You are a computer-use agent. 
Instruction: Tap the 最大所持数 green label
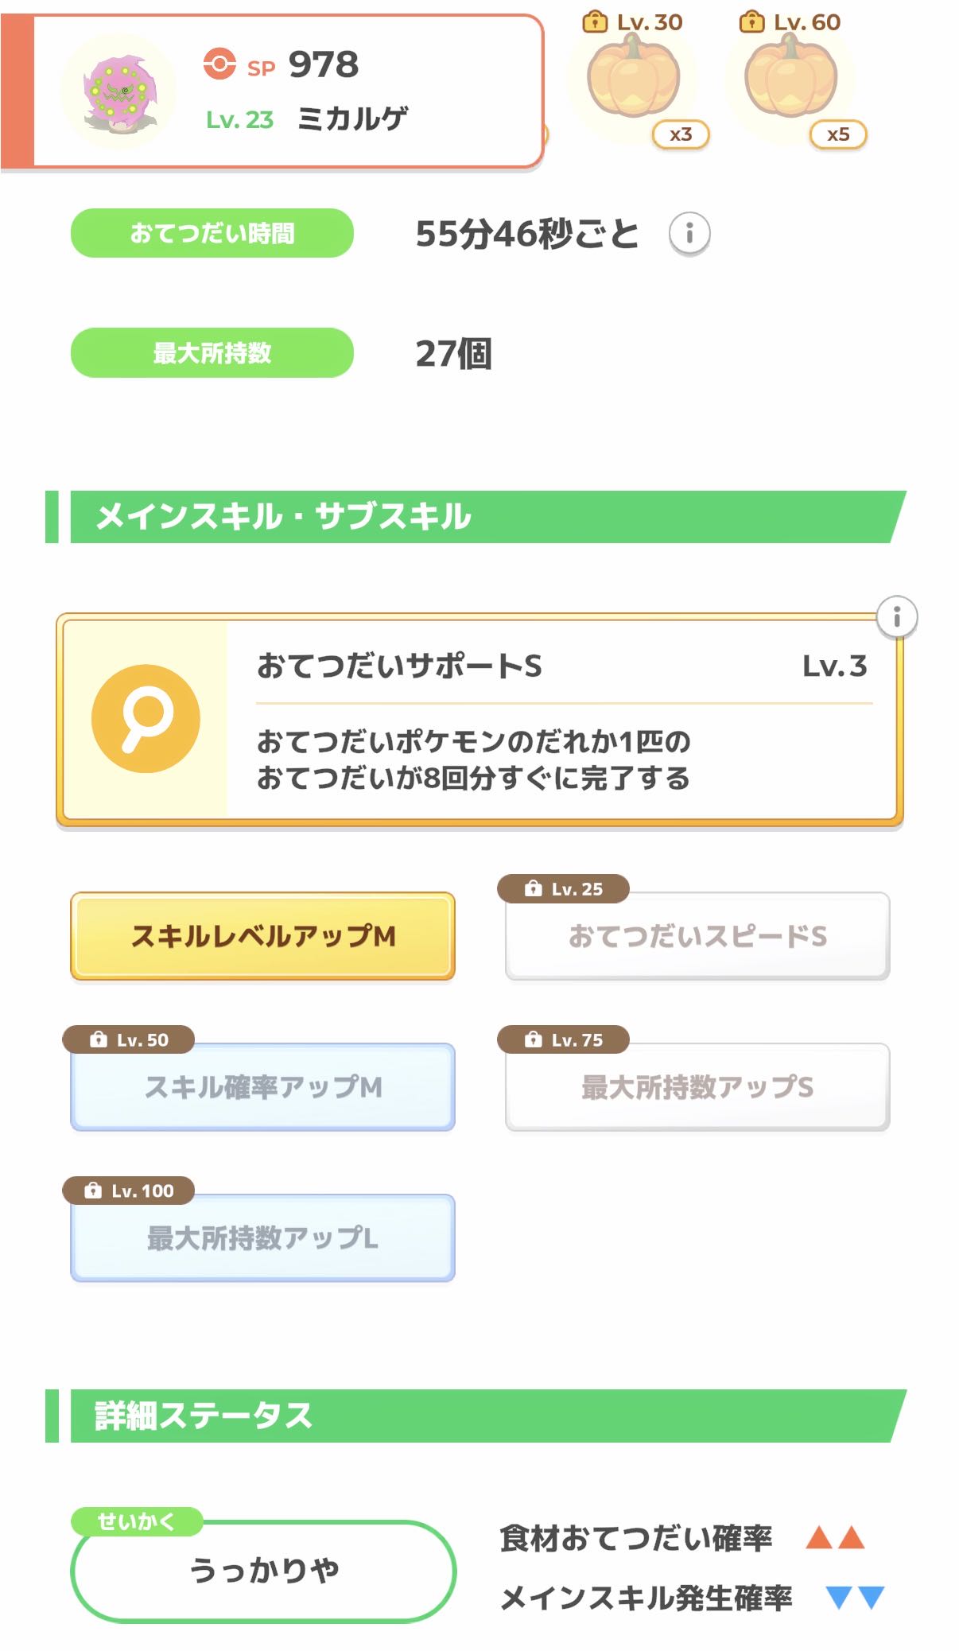pyautogui.click(x=212, y=353)
